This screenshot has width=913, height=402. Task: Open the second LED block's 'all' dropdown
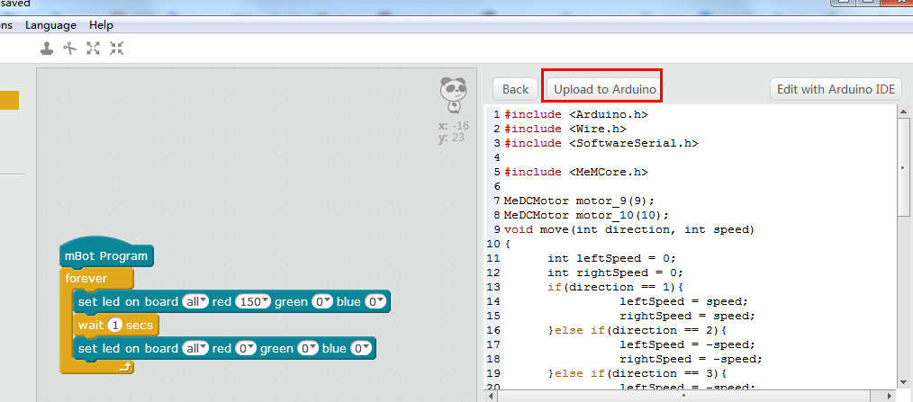[x=195, y=348]
